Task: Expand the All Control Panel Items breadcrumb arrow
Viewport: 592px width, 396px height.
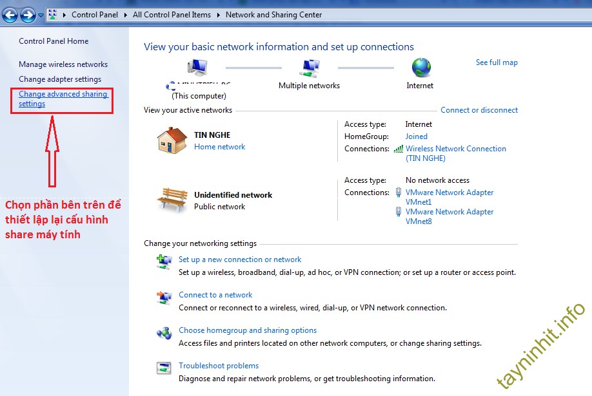Action: 218,15
